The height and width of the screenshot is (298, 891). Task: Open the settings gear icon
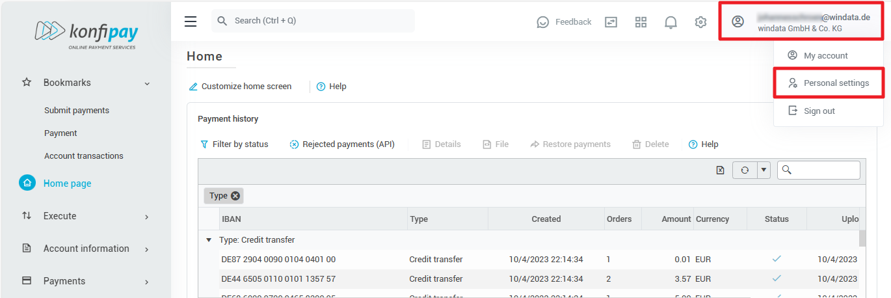point(700,22)
